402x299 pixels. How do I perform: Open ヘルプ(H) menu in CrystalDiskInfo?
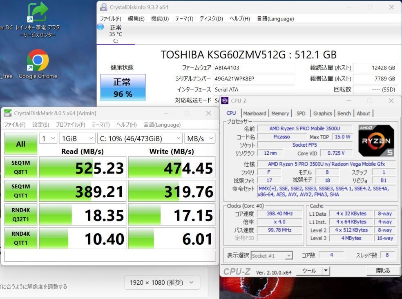point(240,19)
